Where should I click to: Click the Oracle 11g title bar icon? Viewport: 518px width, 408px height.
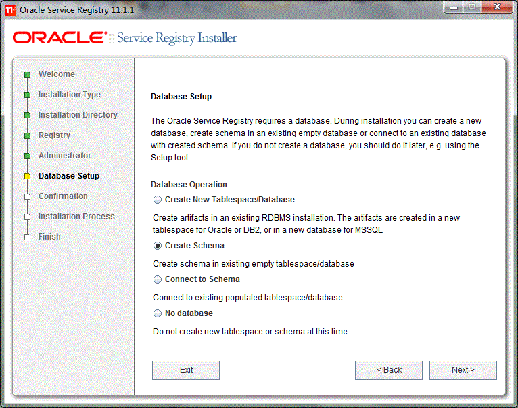(11, 10)
